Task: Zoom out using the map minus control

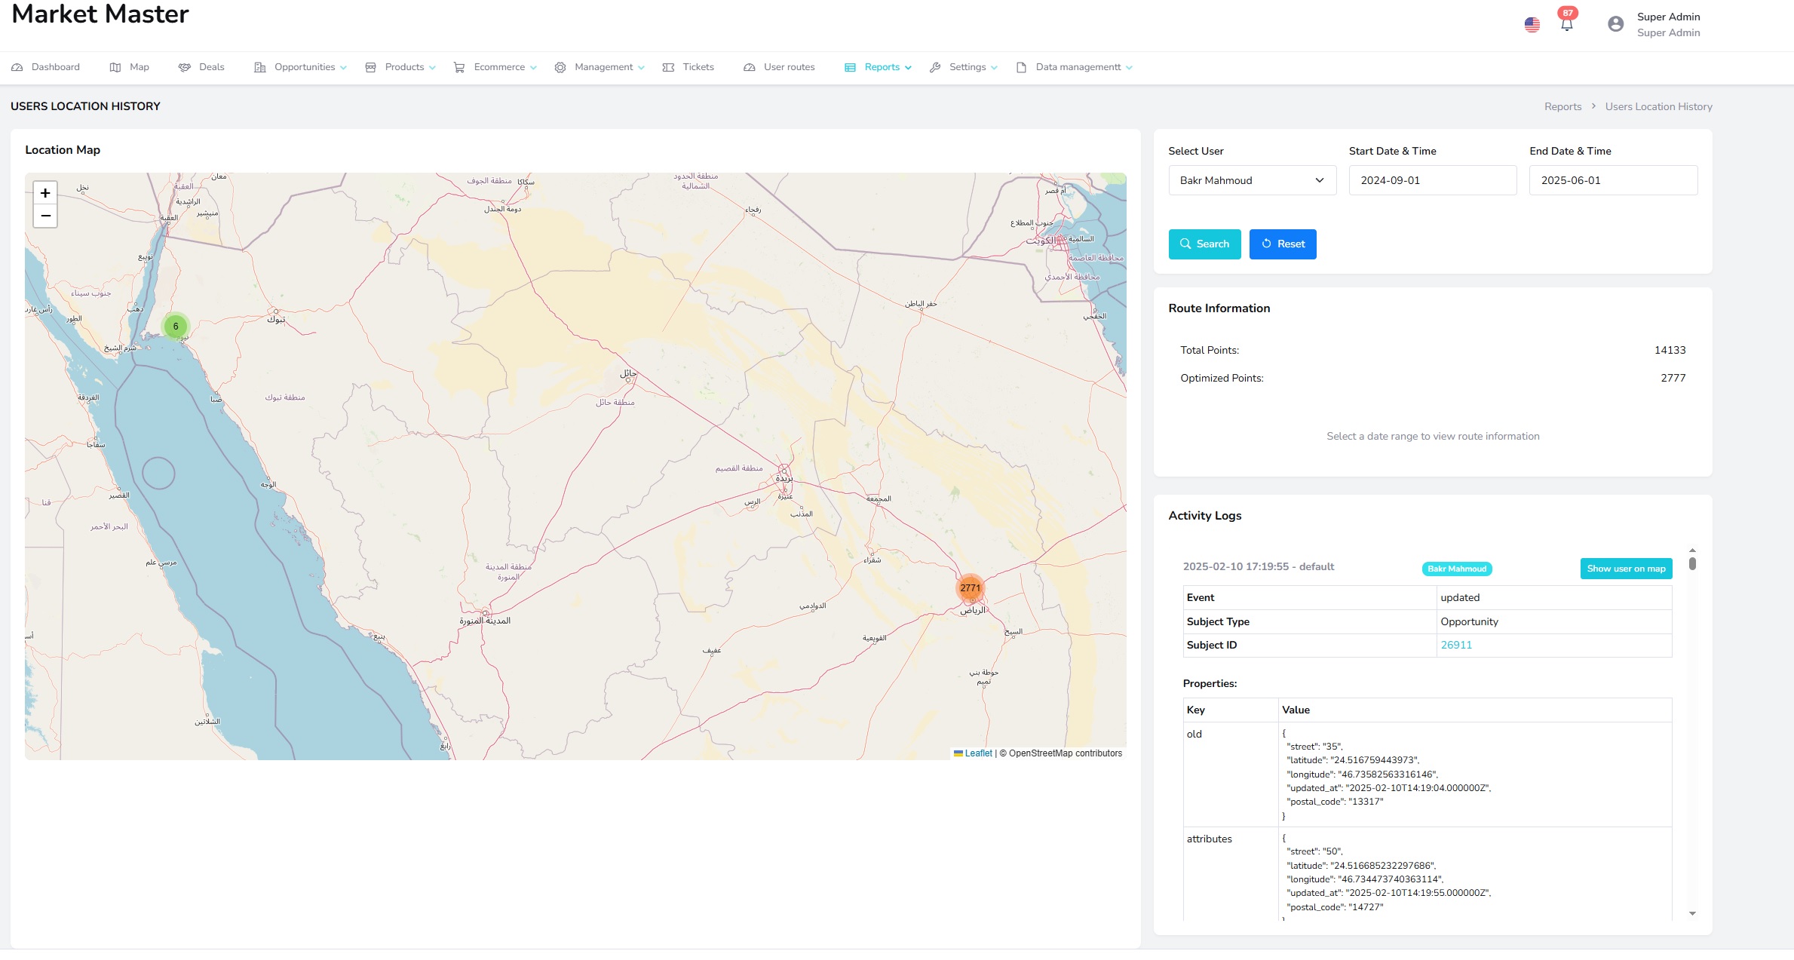Action: pos(44,216)
